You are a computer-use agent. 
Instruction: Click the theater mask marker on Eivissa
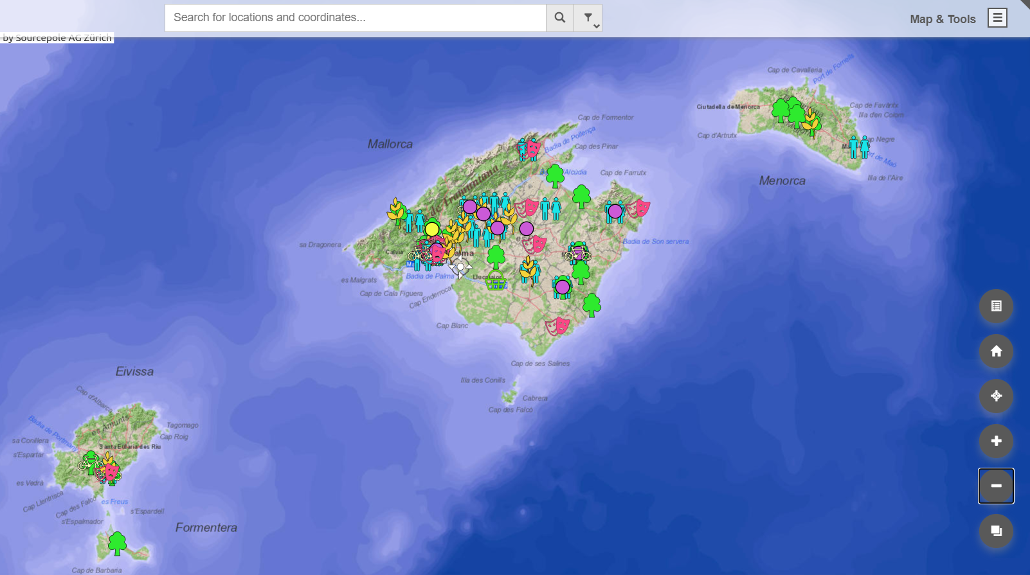coord(111,473)
